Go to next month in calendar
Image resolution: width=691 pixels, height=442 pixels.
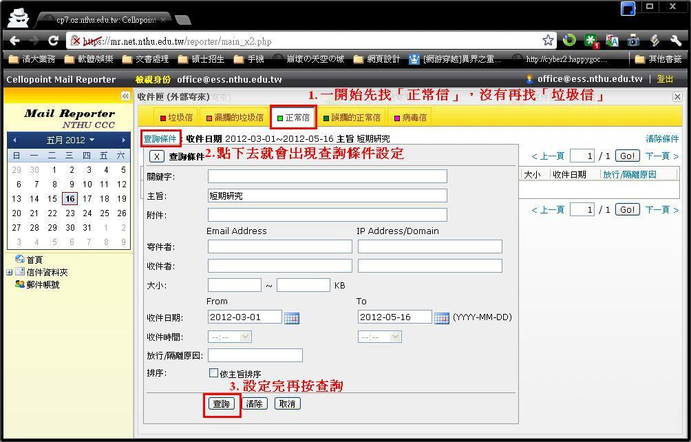[123, 140]
